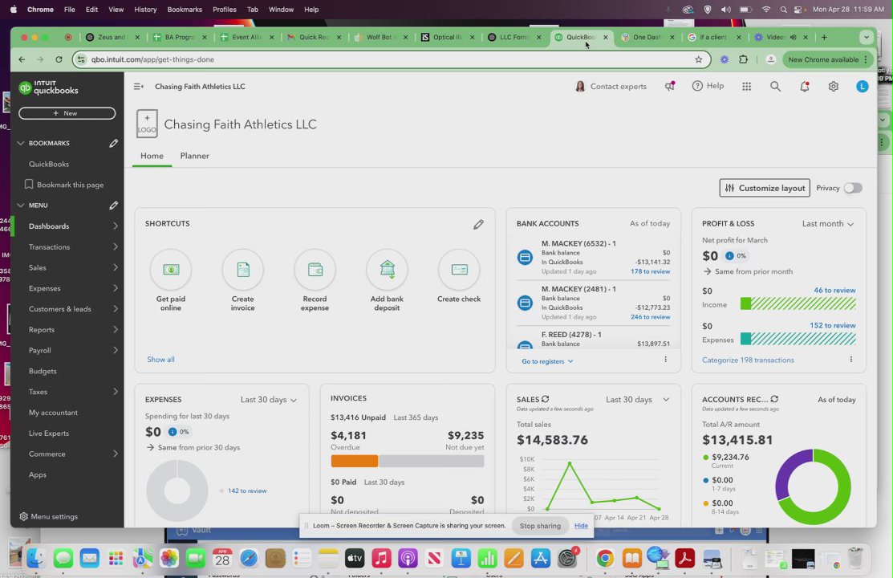Edit the MENU section with pencil icon
The image size is (893, 578).
point(113,206)
